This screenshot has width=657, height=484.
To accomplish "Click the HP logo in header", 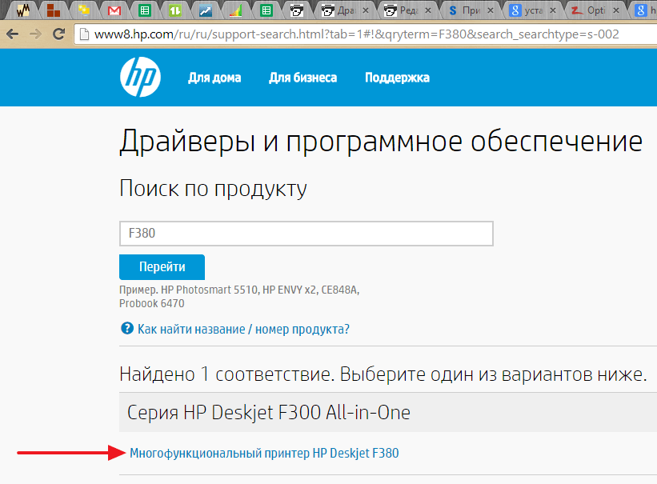I will tap(140, 78).
